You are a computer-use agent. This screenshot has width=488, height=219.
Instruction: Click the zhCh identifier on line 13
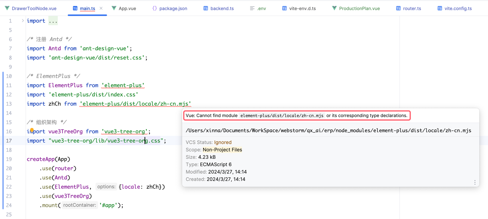(x=55, y=104)
